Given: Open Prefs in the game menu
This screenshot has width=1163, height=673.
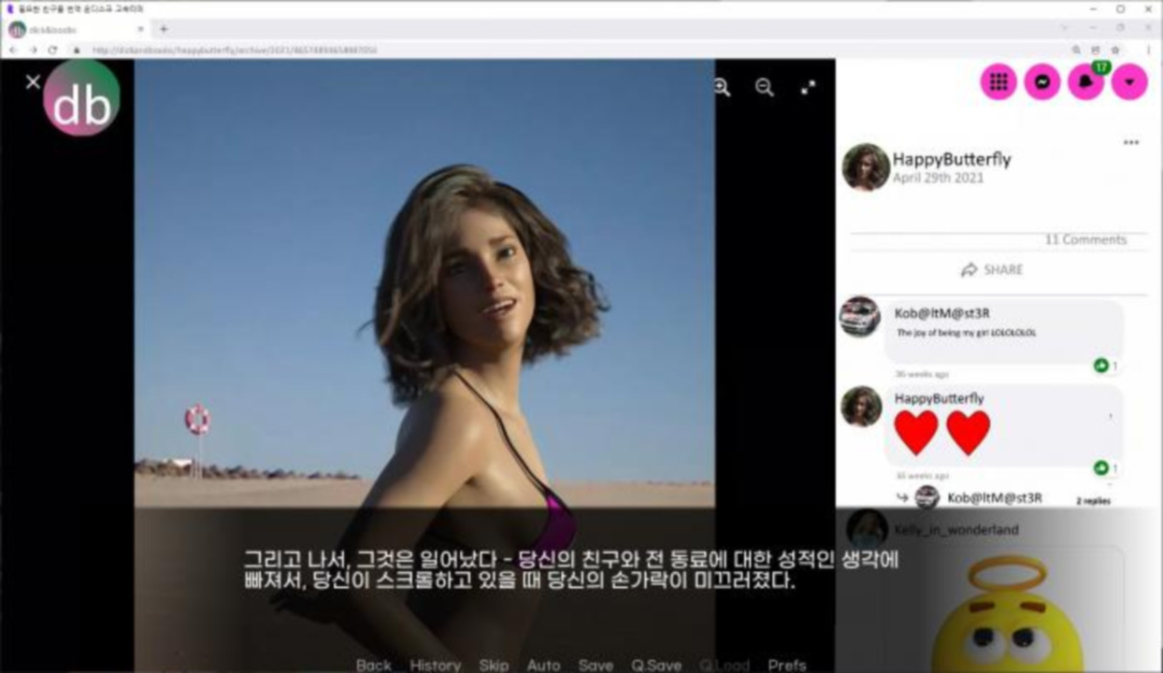Looking at the screenshot, I should point(787,665).
